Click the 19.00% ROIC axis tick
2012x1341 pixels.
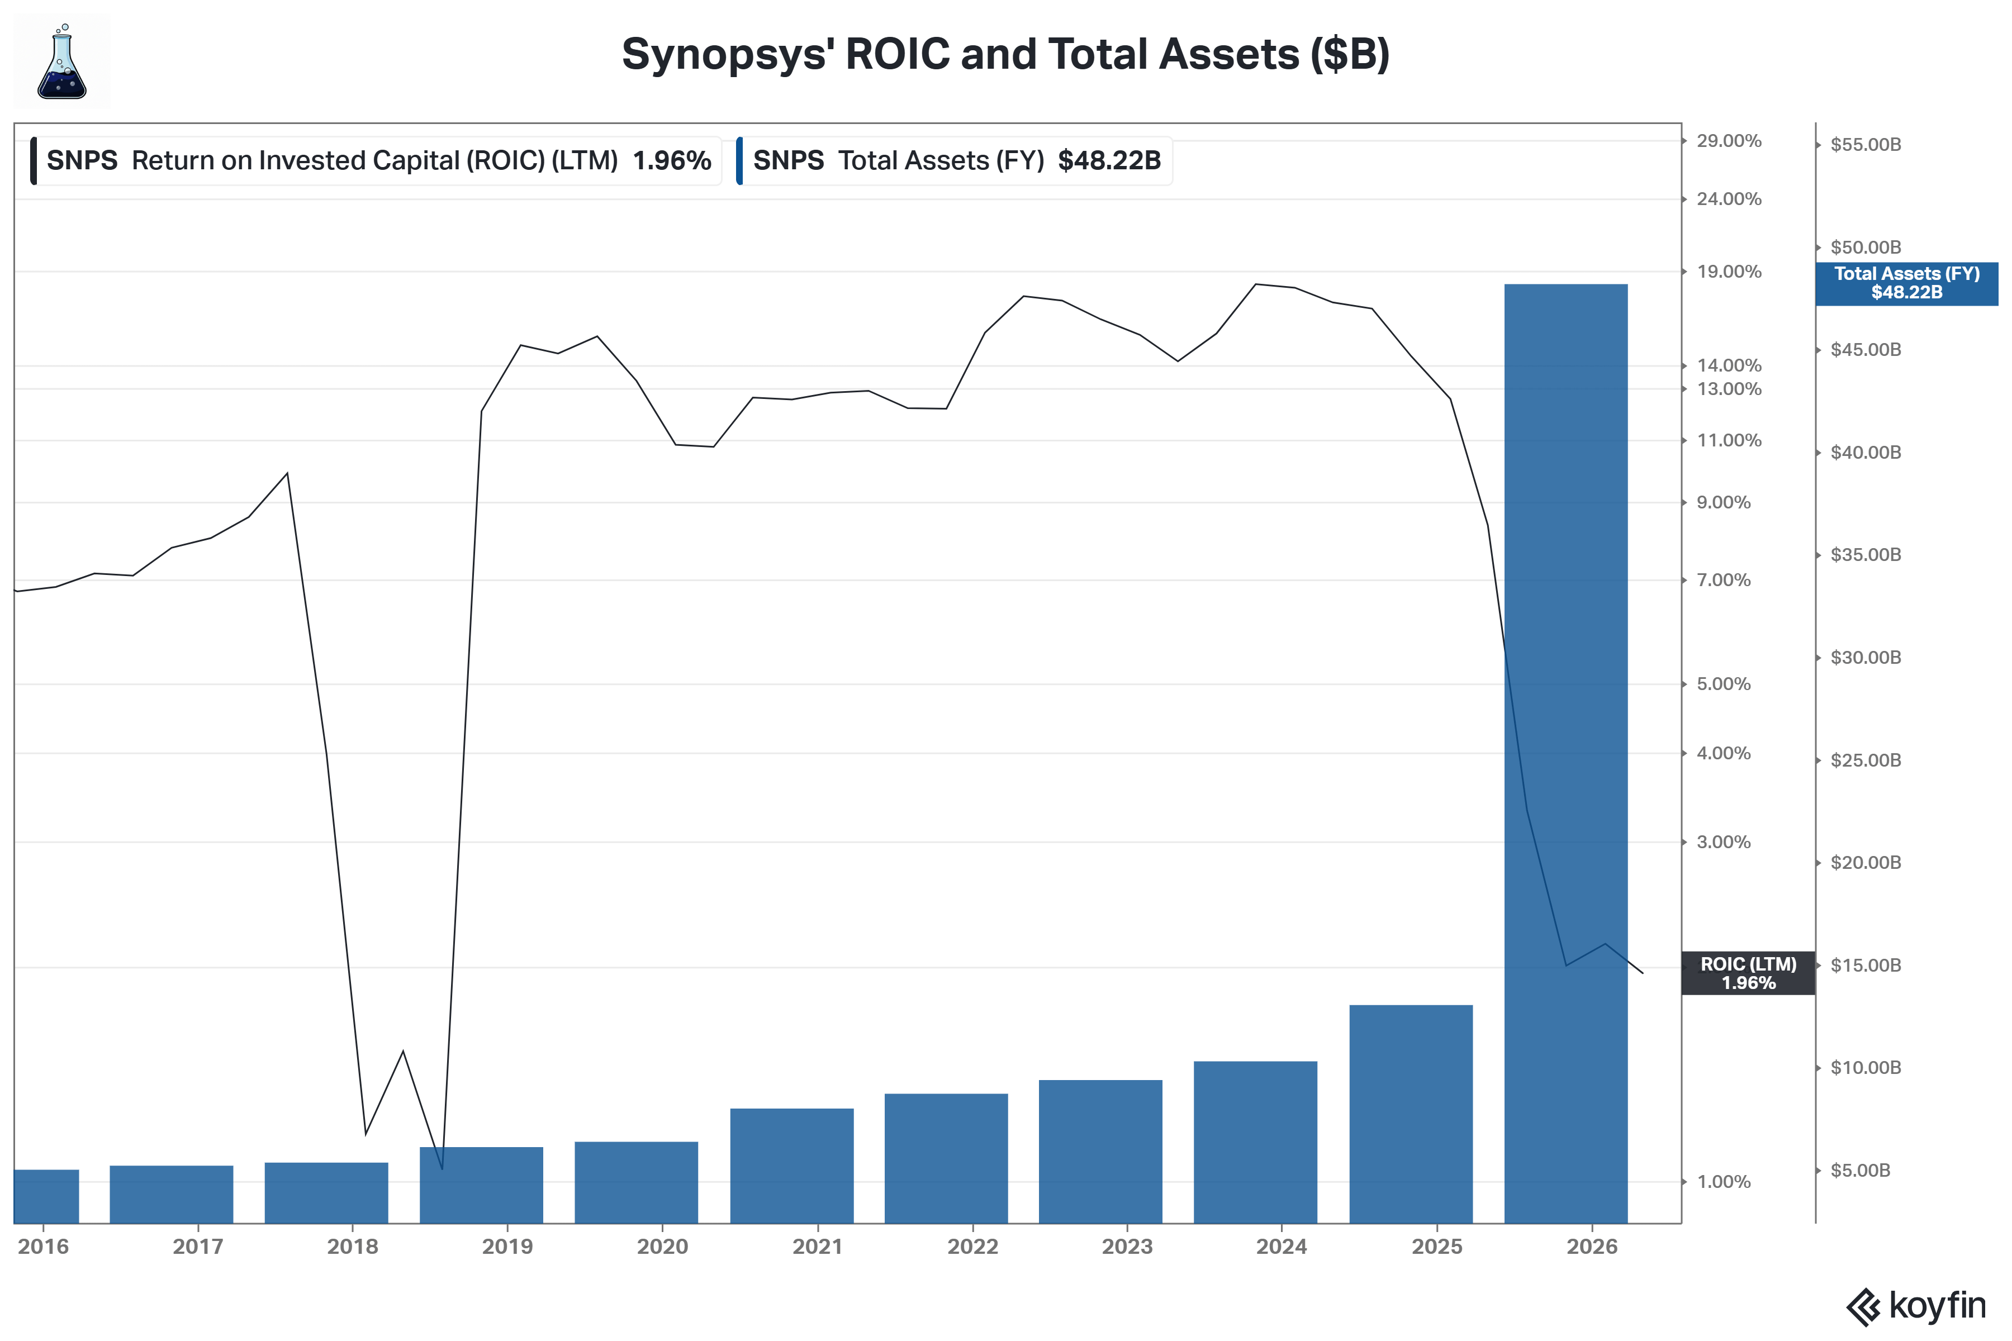point(1729,272)
